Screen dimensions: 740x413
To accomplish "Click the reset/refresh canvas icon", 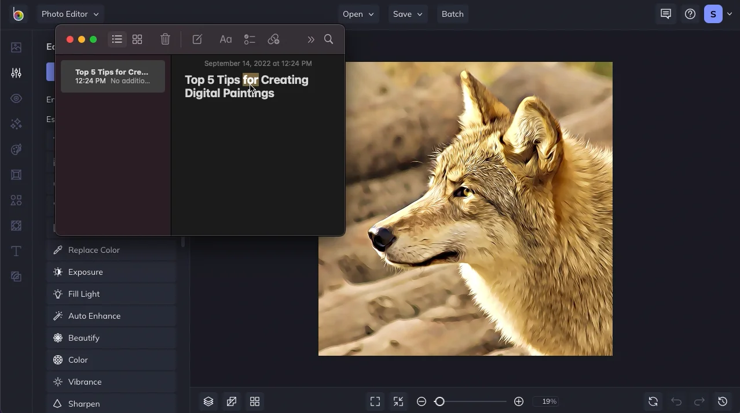I will click(653, 401).
